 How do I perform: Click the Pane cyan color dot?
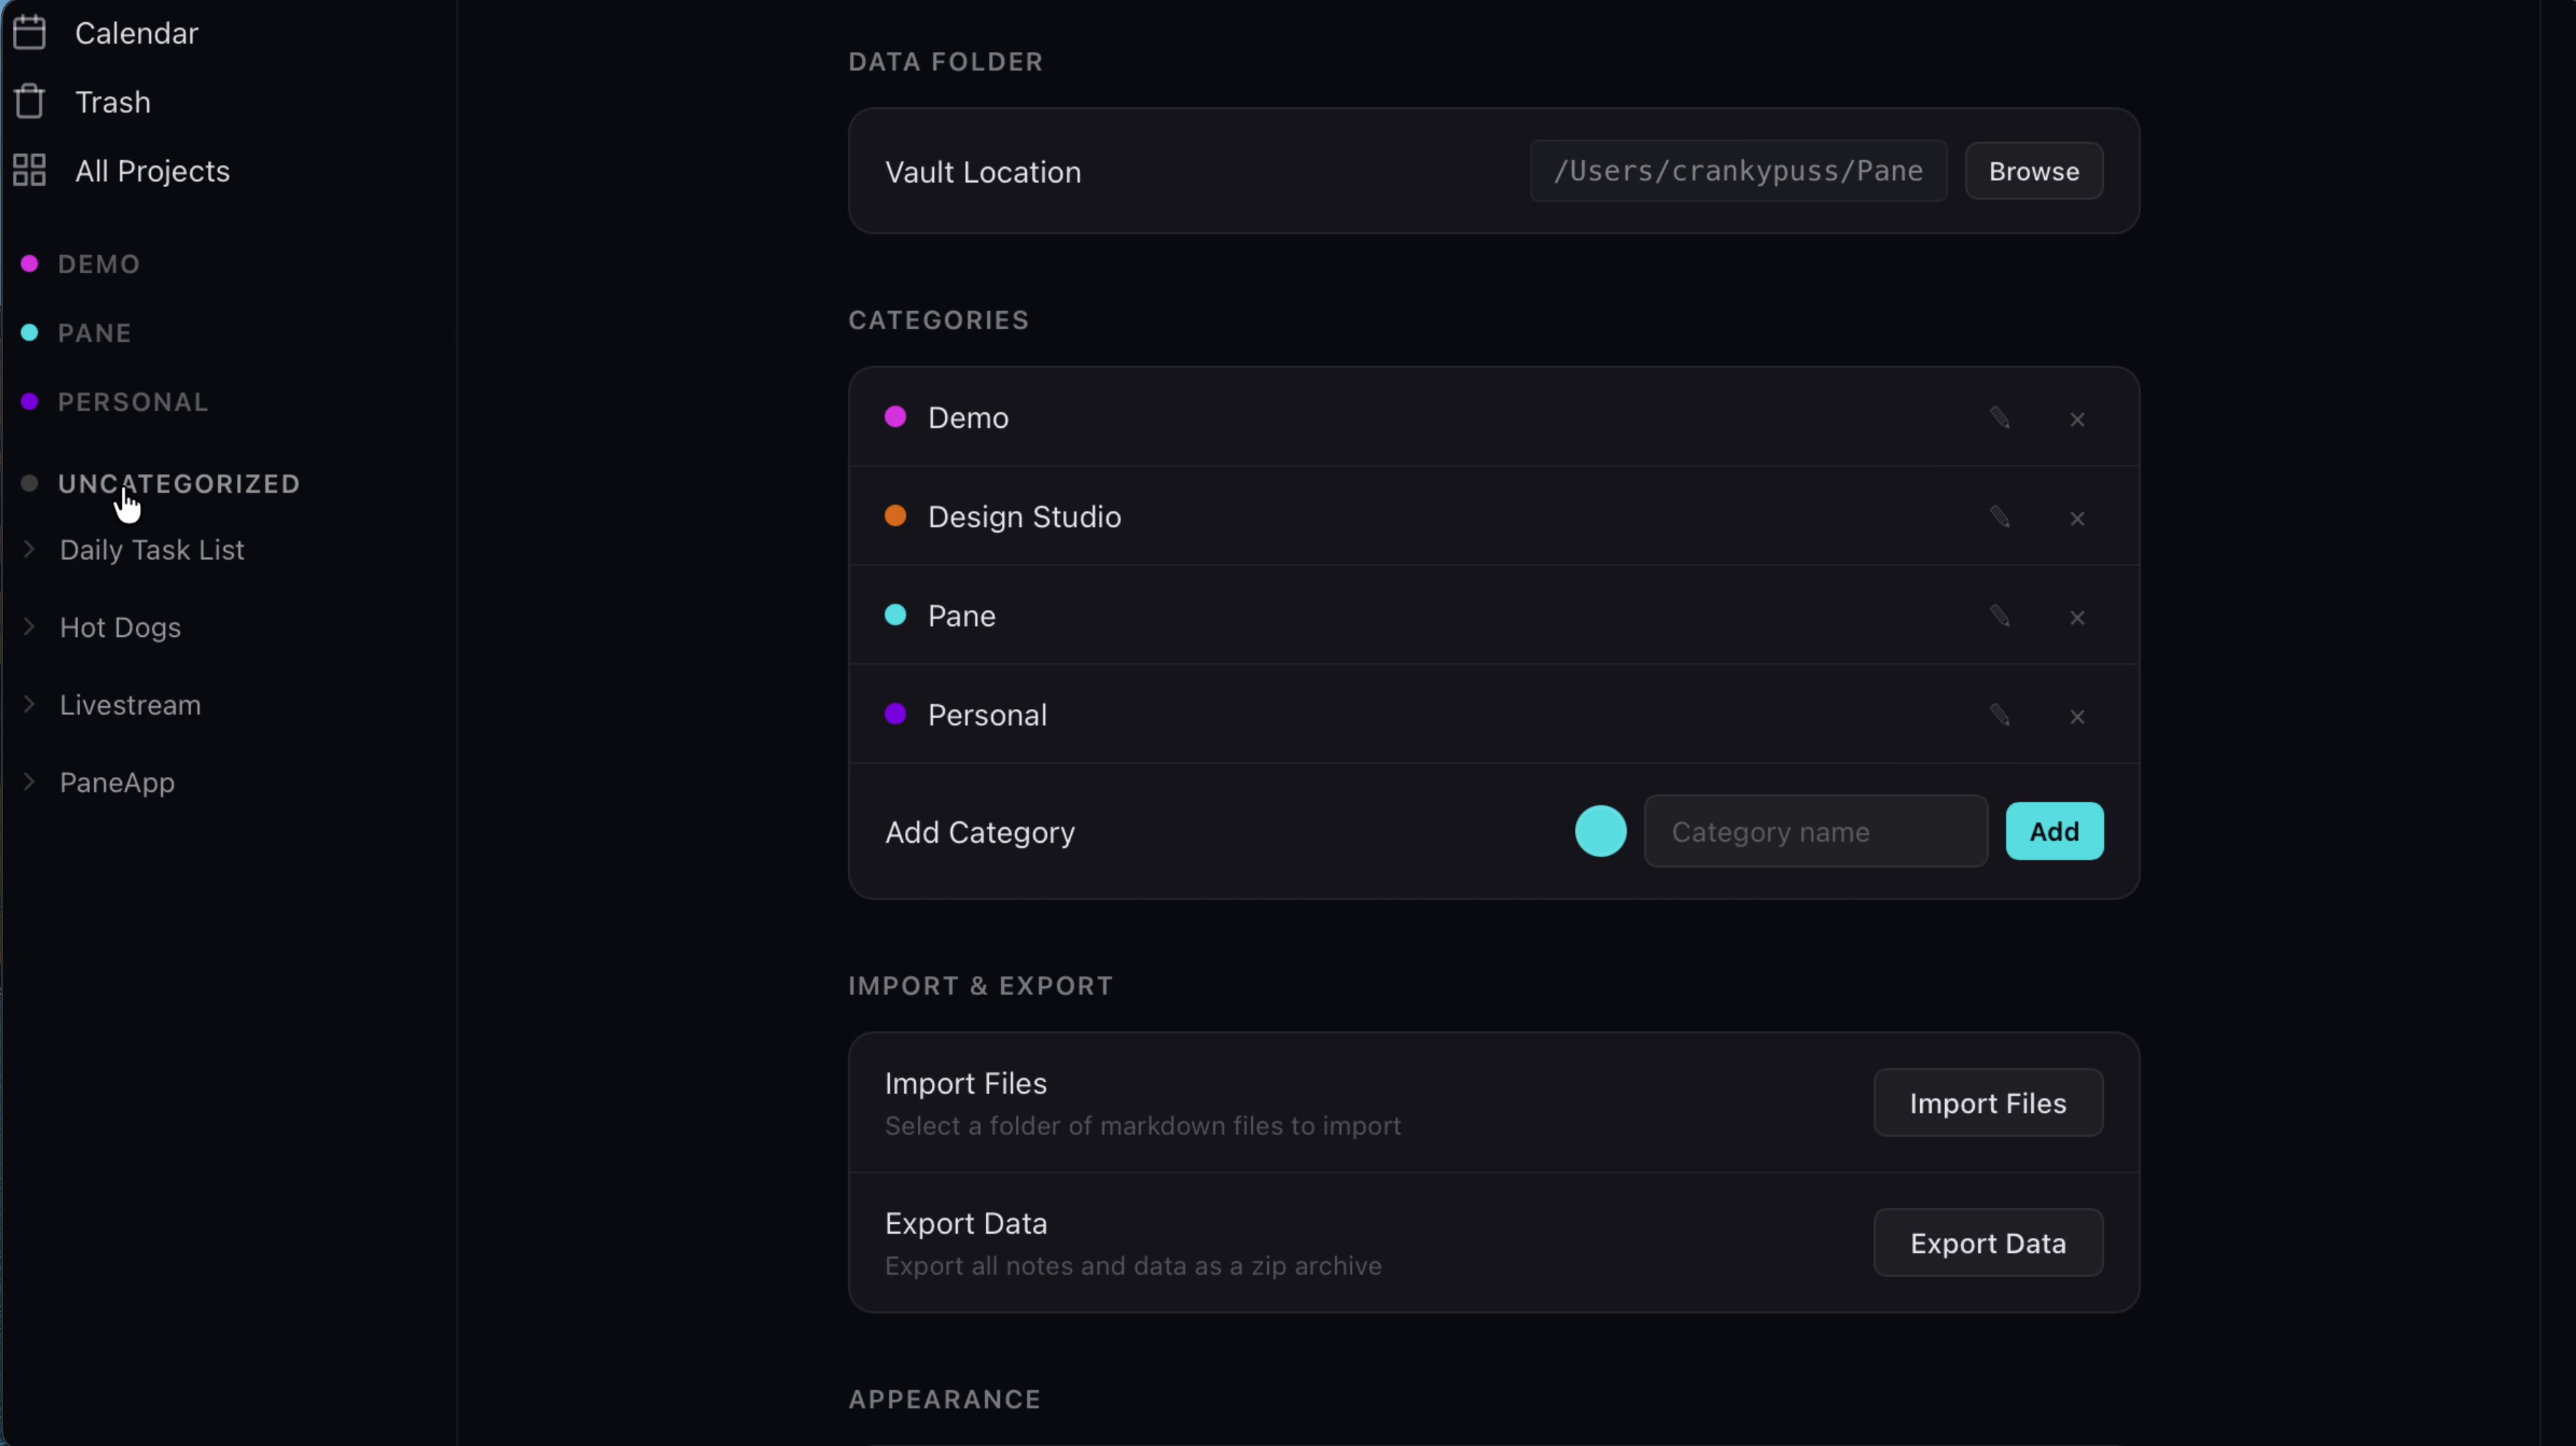(895, 615)
